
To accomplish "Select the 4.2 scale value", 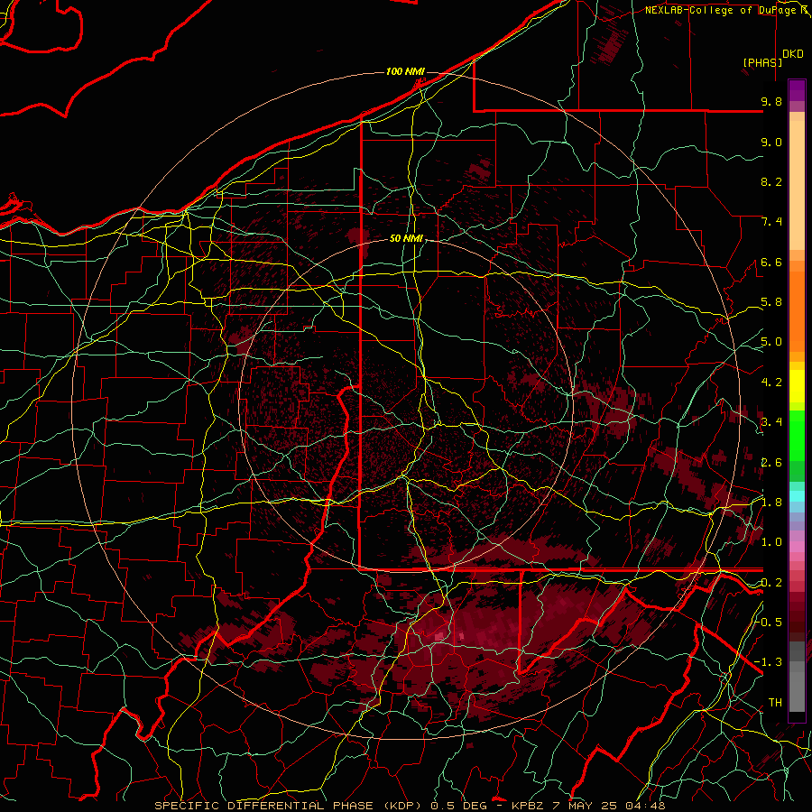I will pyautogui.click(x=771, y=383).
